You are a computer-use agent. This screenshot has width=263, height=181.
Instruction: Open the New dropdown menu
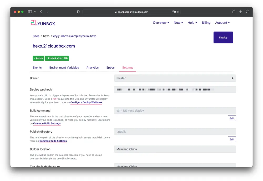pyautogui.click(x=178, y=23)
